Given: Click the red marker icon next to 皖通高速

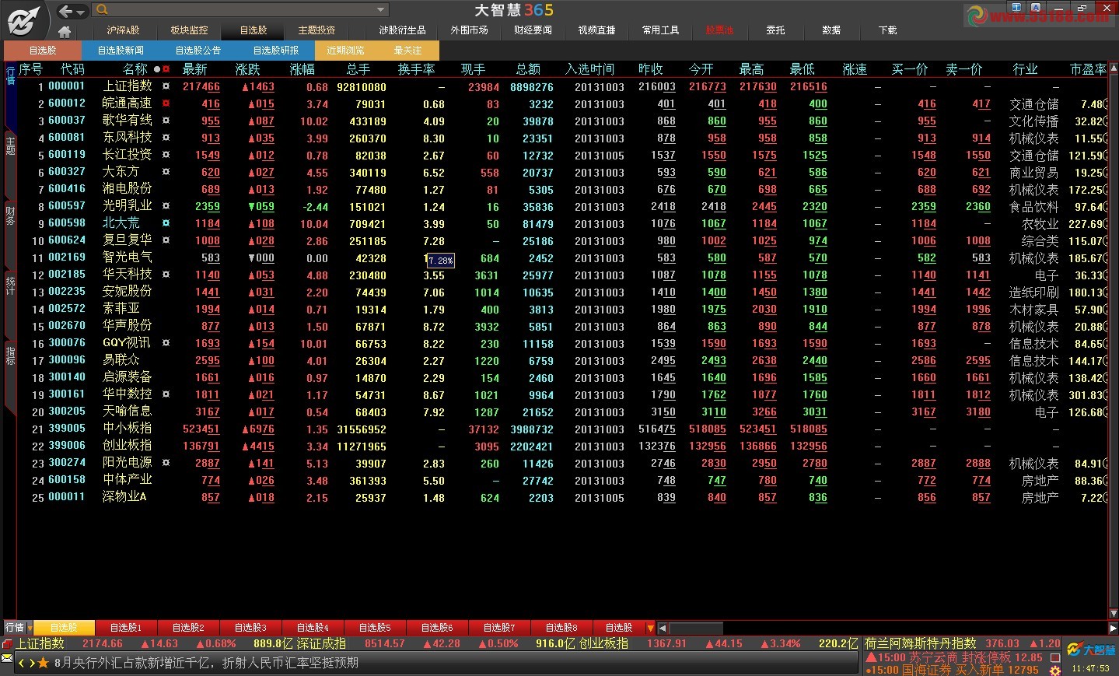Looking at the screenshot, I should click(166, 103).
